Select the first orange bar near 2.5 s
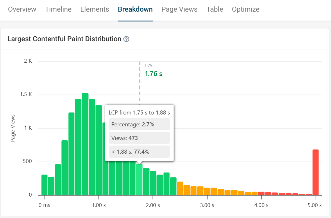Viewport: 331px width, 218px height. point(180,188)
